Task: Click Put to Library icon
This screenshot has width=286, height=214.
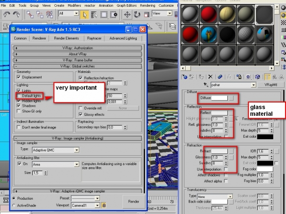Action: coord(239,77)
